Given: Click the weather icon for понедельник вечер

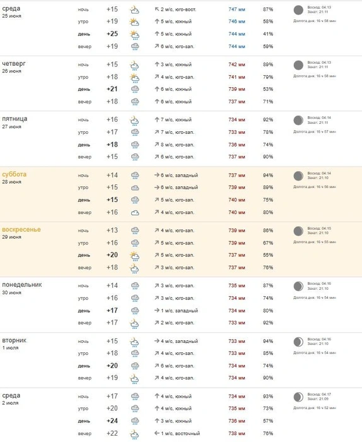Looking at the screenshot, I should (x=134, y=323).
